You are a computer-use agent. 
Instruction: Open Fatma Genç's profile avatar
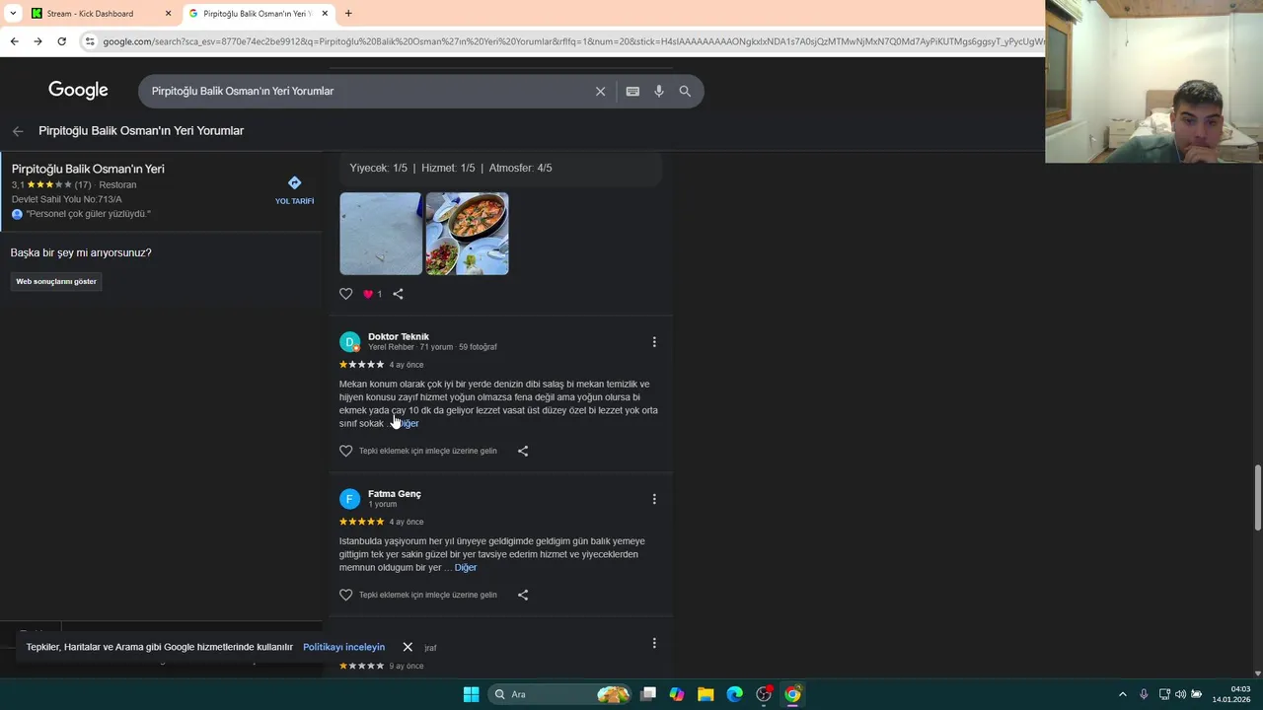[349, 499]
